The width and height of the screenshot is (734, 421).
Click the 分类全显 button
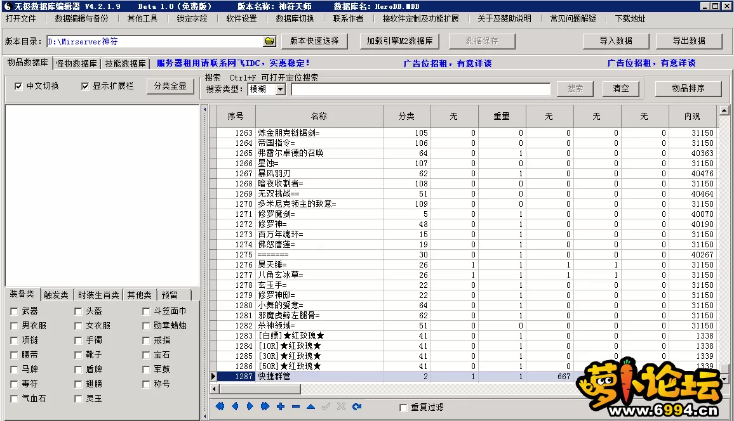[x=170, y=86]
